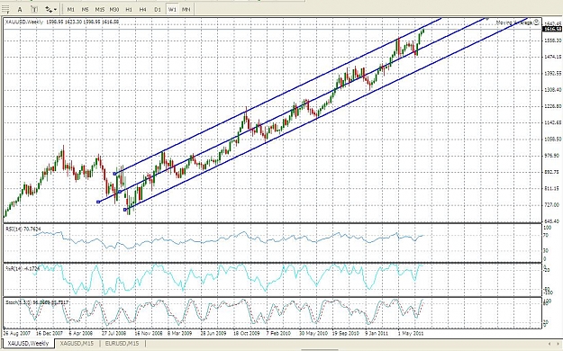The height and width of the screenshot is (351, 563).
Task: Select the text label 'T' tool
Action: [34, 9]
